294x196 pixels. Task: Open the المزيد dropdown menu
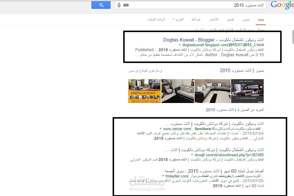pyautogui.click(x=178, y=19)
